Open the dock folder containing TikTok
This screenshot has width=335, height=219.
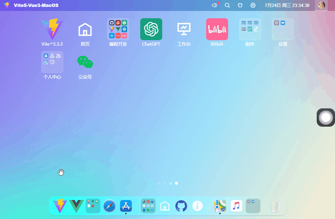click(148, 206)
